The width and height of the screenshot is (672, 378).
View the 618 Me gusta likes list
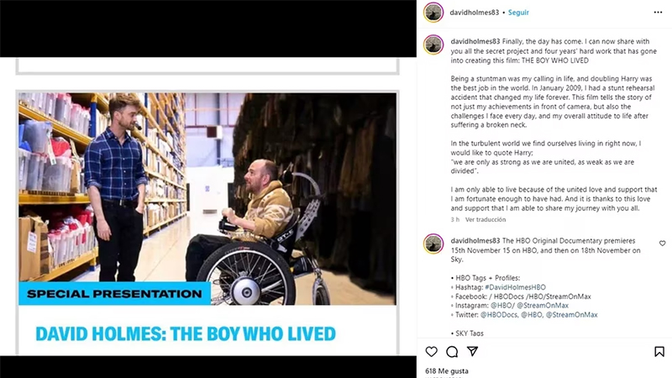tap(447, 370)
